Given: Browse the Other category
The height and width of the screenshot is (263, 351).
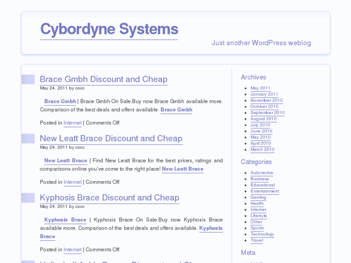Looking at the screenshot, I should point(256,222).
